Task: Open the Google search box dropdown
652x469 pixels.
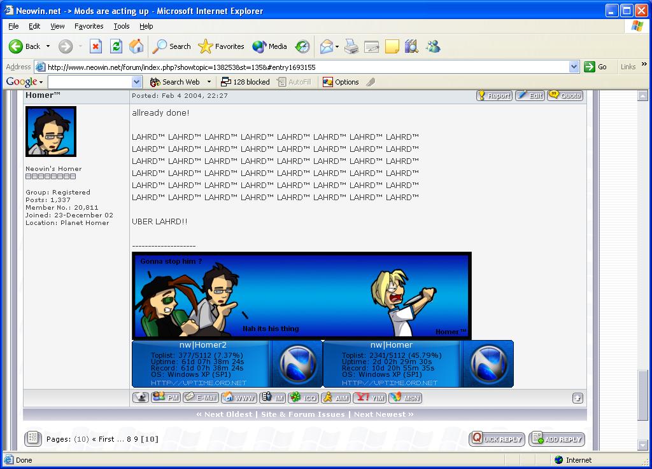Action: (136, 82)
